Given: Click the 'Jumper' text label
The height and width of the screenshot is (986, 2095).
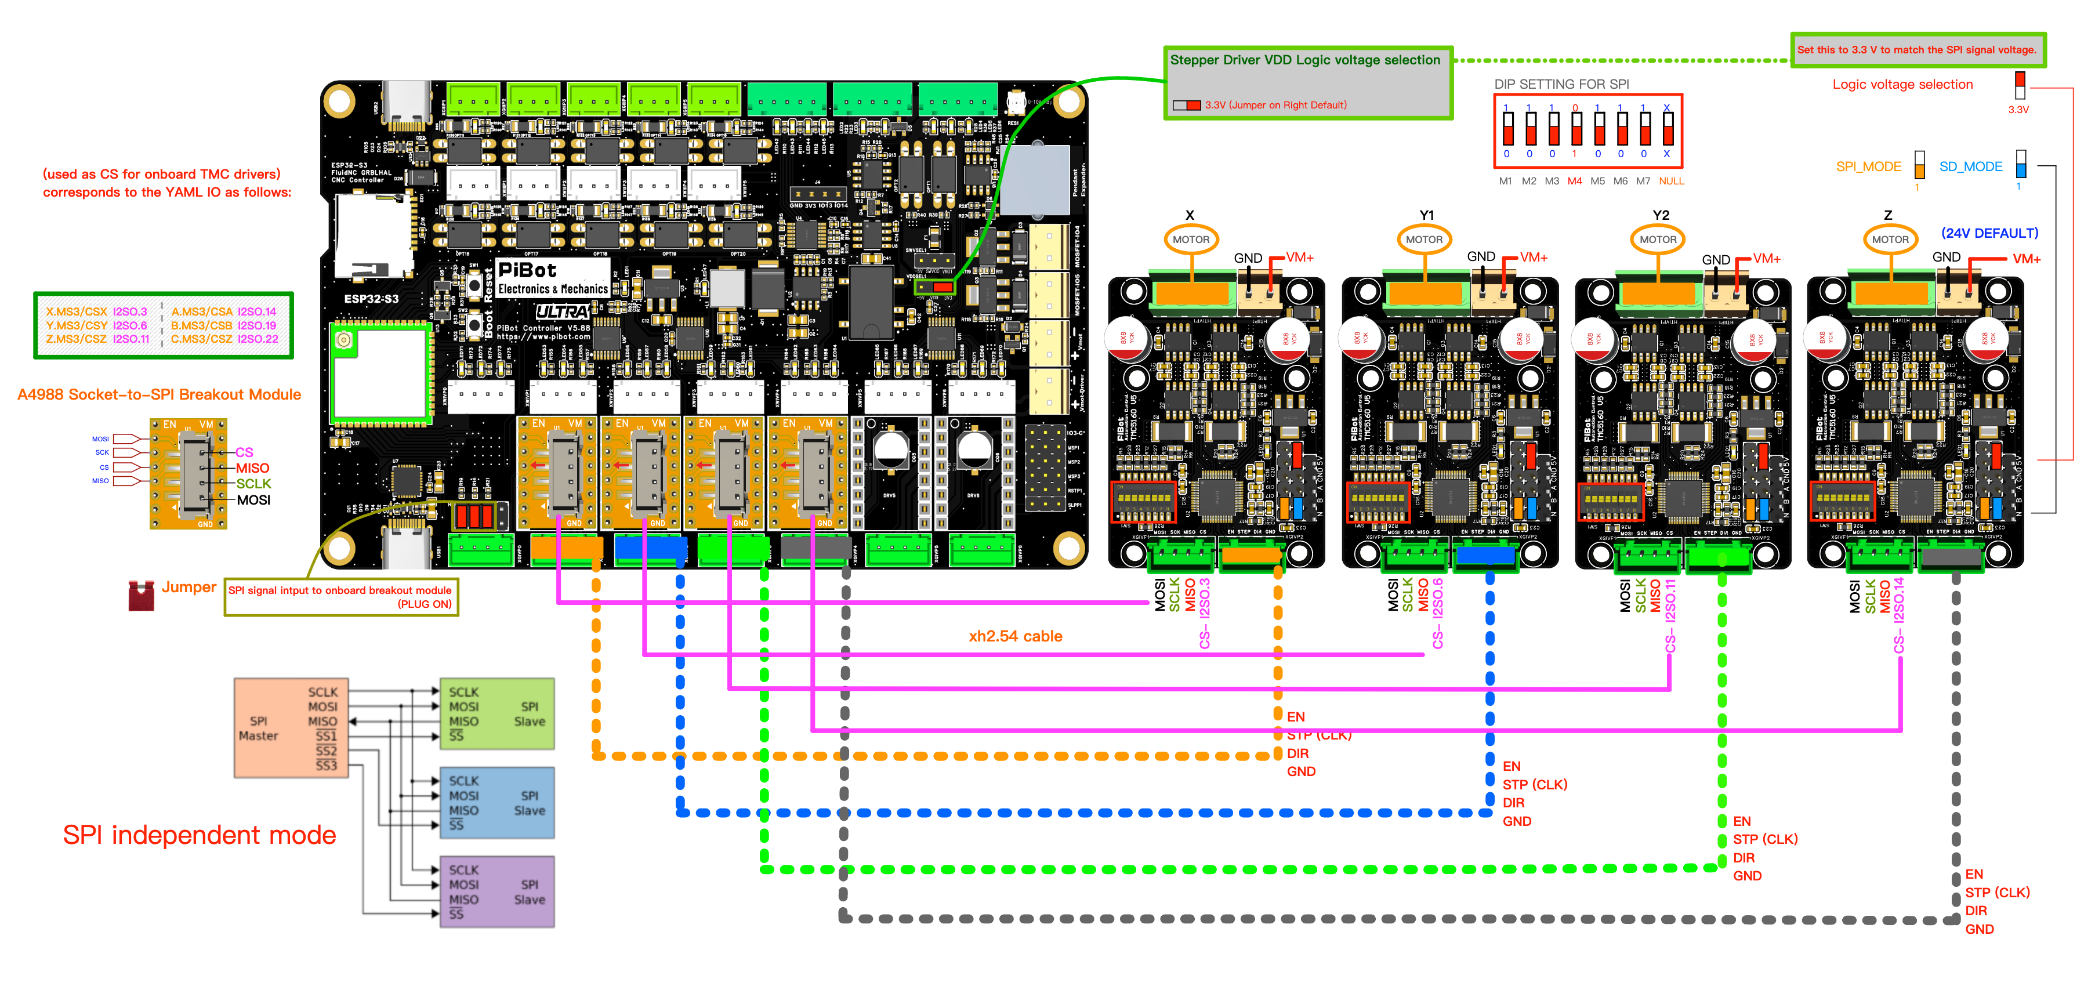Looking at the screenshot, I should [189, 588].
